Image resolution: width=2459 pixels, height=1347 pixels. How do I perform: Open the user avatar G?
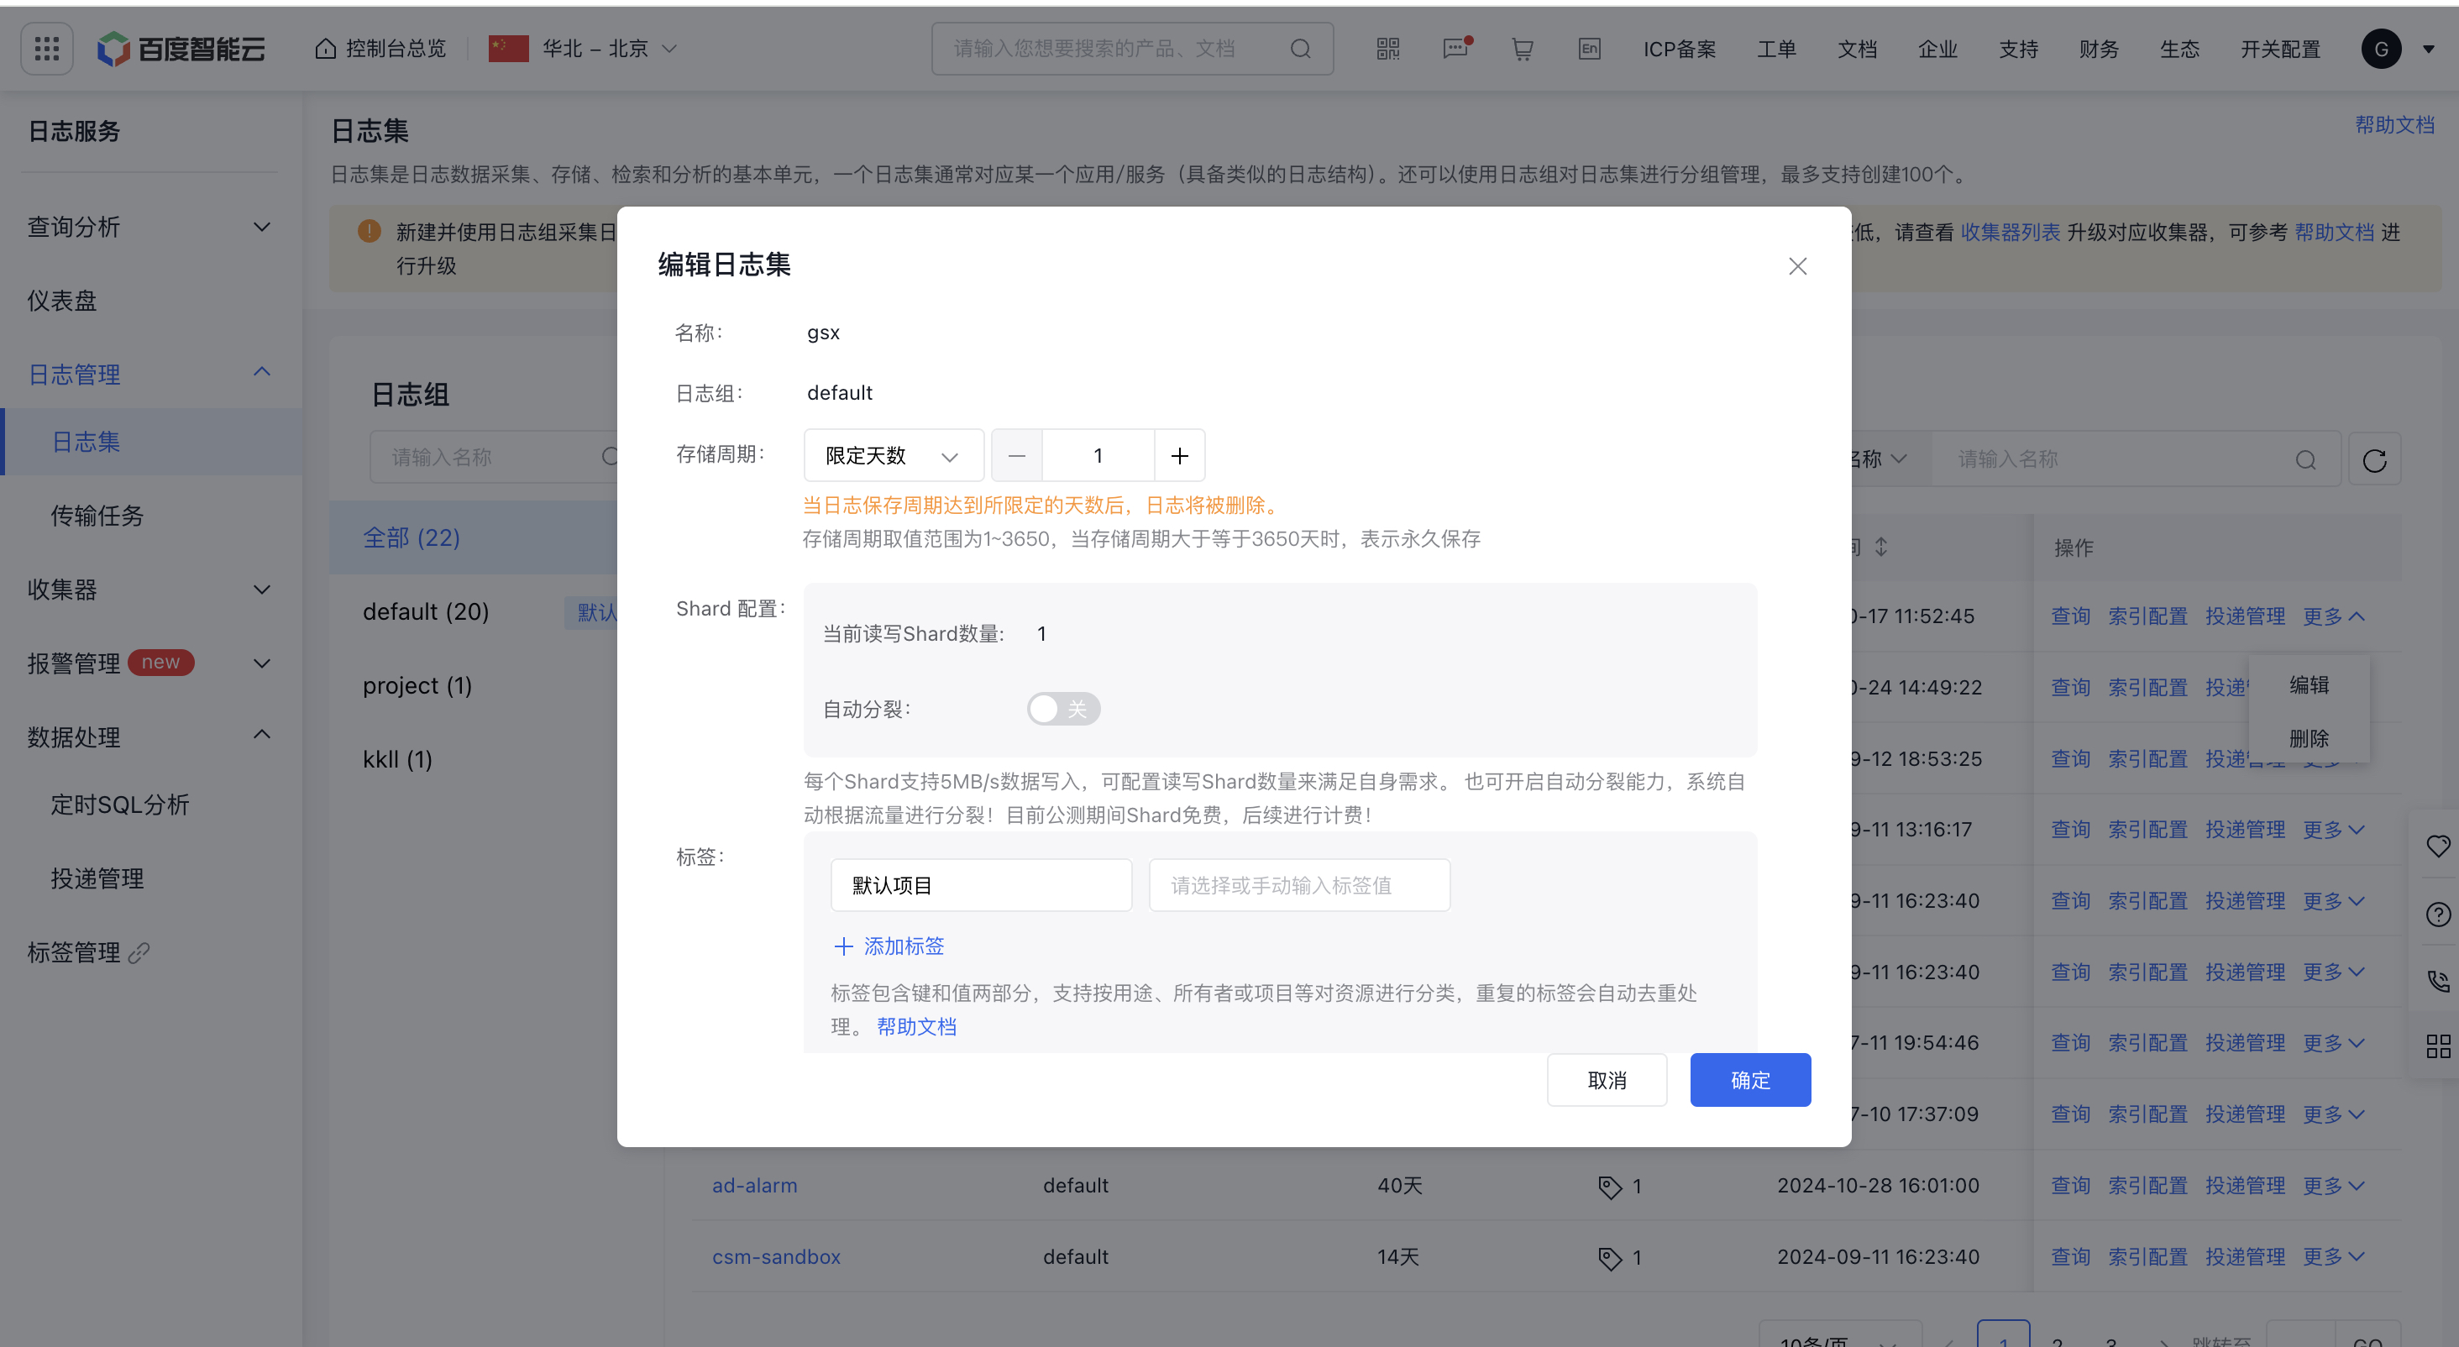coord(2381,49)
